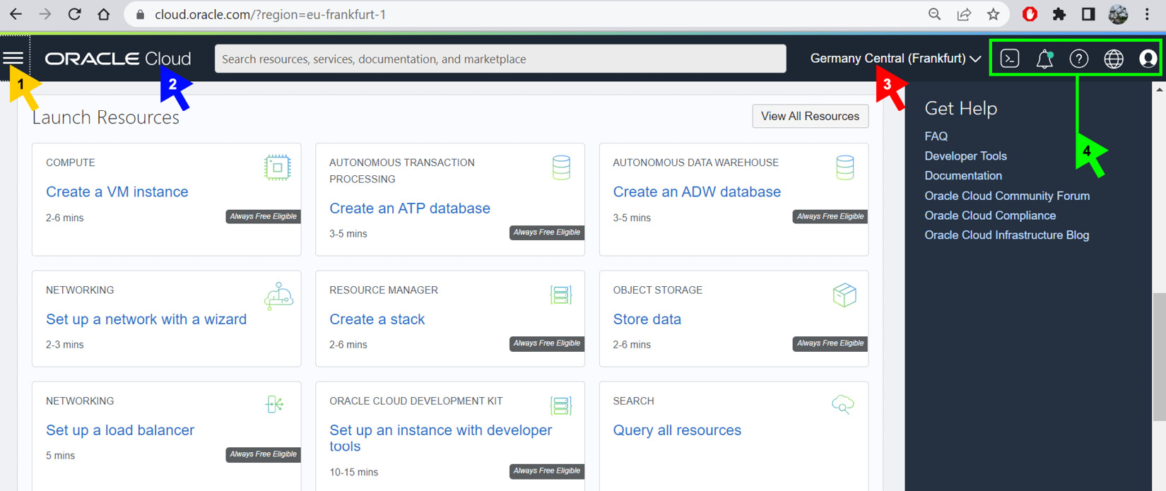Open the language globe icon

coord(1114,59)
